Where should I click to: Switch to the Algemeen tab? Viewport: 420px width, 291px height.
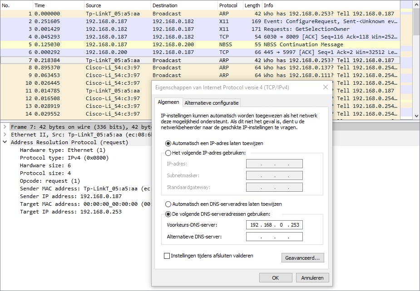pyautogui.click(x=168, y=102)
